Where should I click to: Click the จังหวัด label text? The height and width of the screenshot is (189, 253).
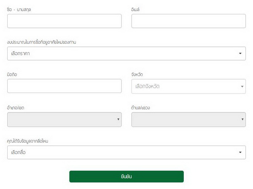click(137, 75)
